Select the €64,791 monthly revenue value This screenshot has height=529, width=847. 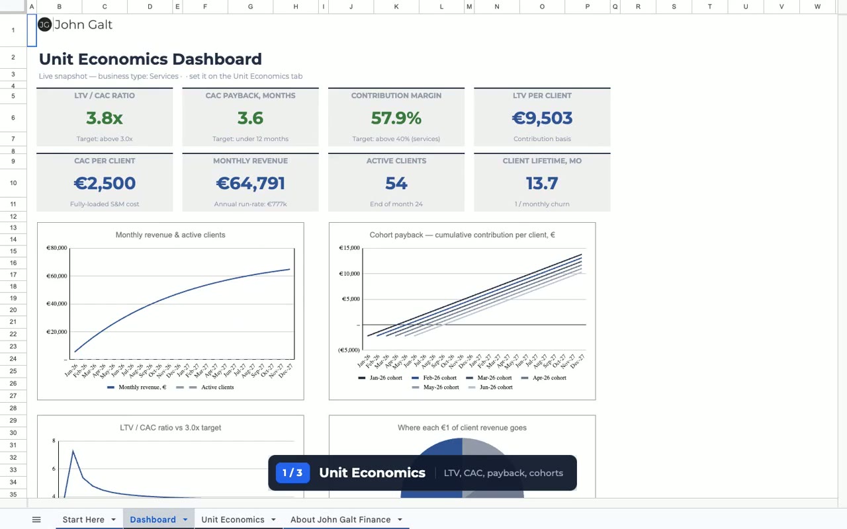pos(250,183)
